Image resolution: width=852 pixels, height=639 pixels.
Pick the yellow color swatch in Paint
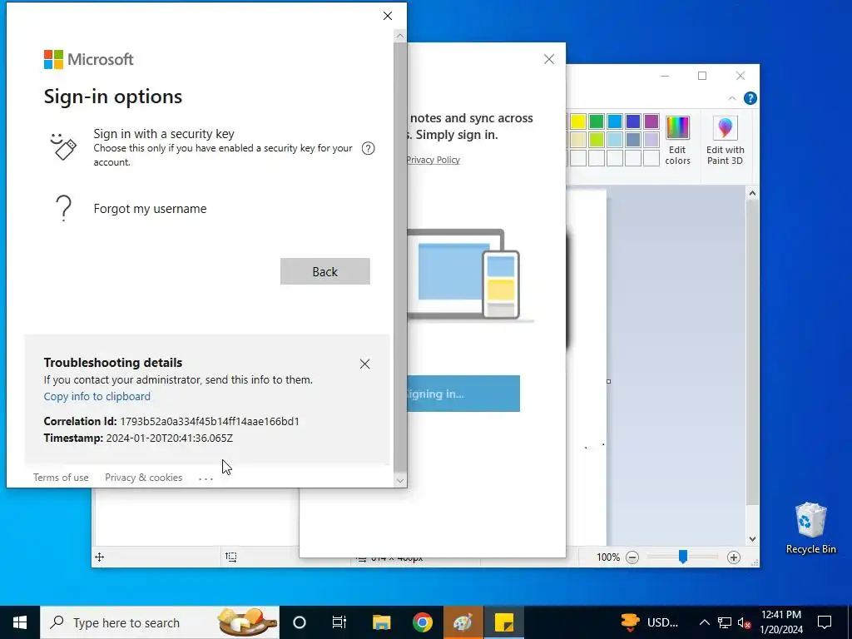578,121
